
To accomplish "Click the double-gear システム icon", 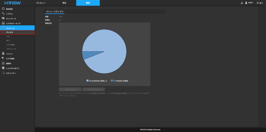I will click(3, 13).
